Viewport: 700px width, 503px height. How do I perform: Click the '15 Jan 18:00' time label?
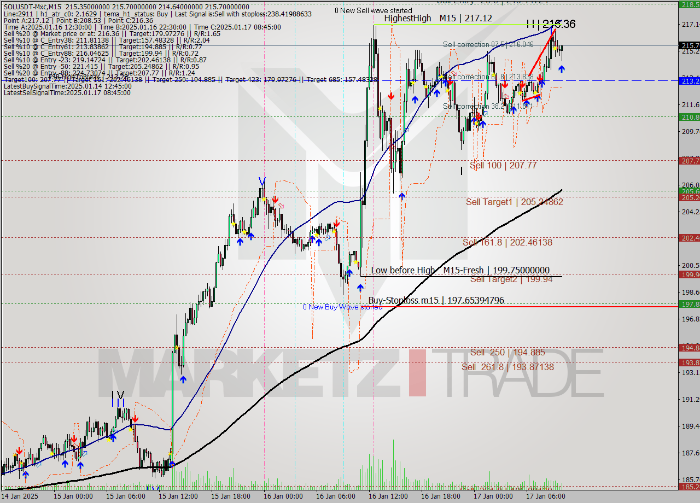(231, 496)
